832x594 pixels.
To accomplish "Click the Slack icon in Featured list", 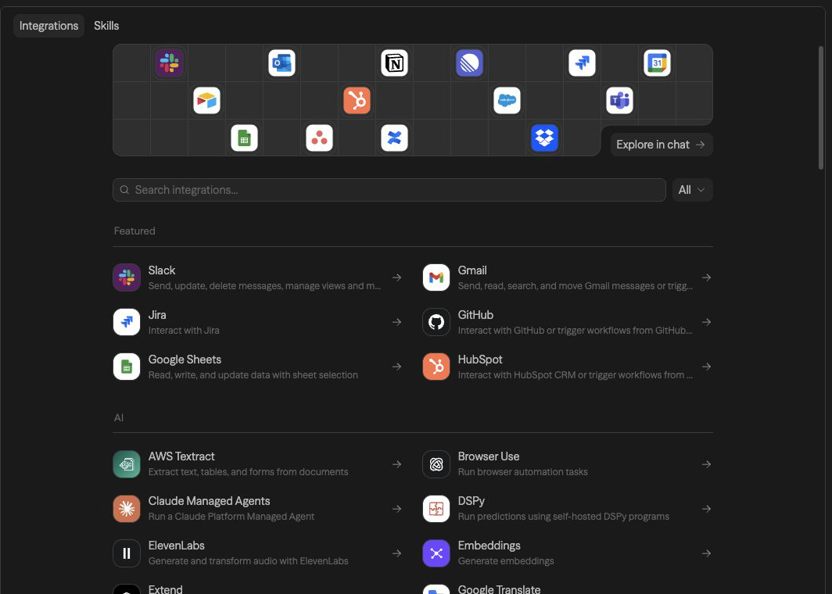I will pyautogui.click(x=127, y=277).
